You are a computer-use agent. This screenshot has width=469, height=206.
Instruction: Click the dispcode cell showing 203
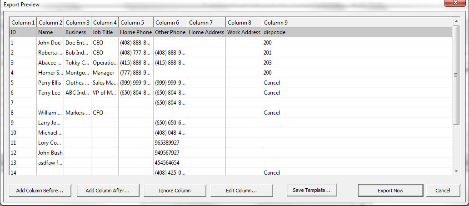click(357, 63)
